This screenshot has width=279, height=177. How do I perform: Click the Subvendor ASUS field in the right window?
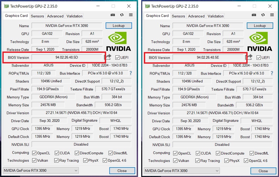click(x=190, y=65)
